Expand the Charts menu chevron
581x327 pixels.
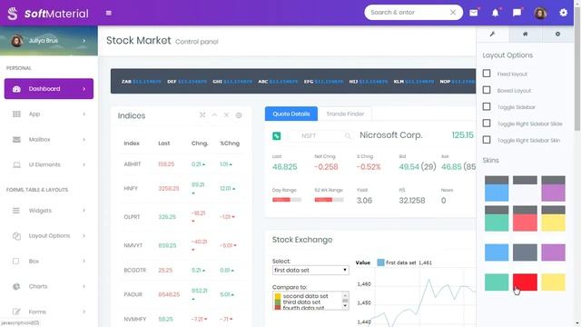[x=84, y=286]
